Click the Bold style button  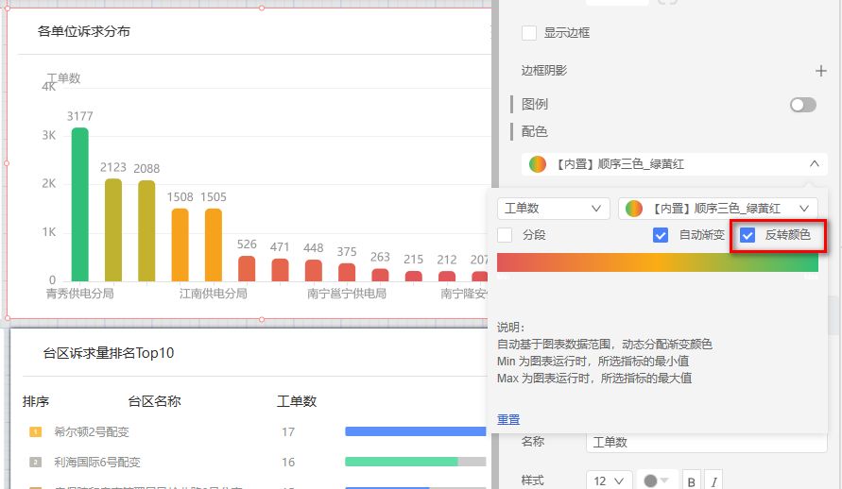(x=692, y=481)
